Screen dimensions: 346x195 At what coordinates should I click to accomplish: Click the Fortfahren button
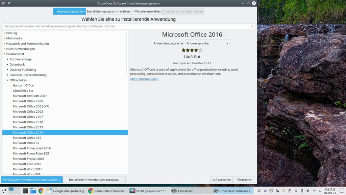point(245,180)
